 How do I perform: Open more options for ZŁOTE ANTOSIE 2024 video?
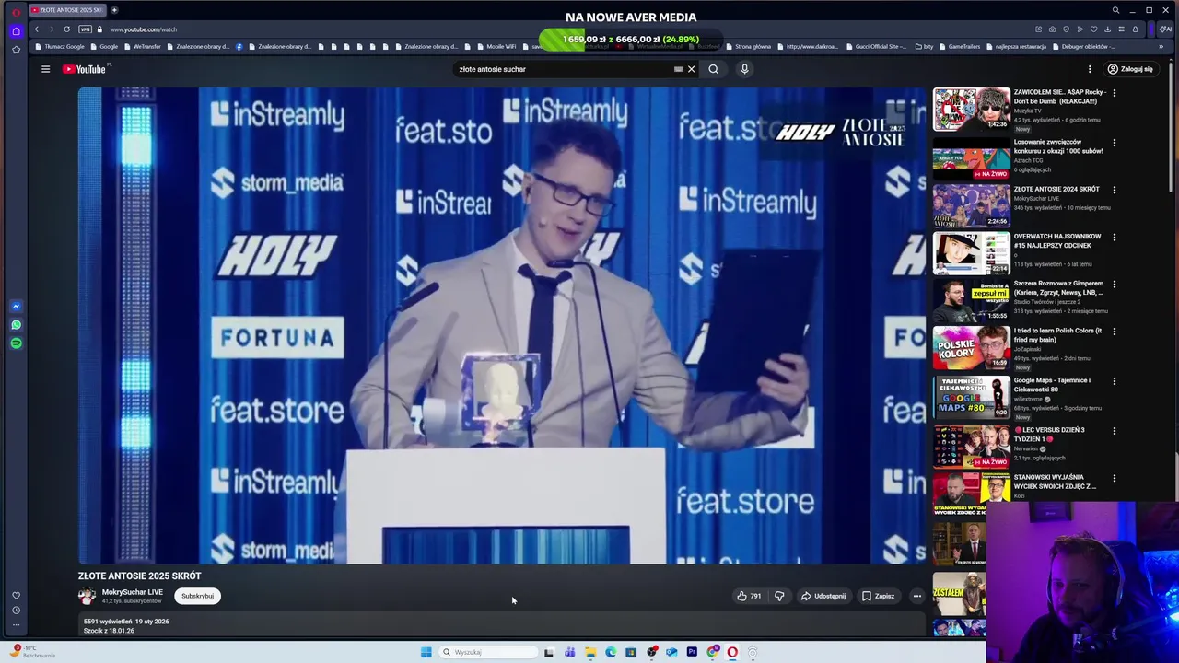[x=1115, y=190]
